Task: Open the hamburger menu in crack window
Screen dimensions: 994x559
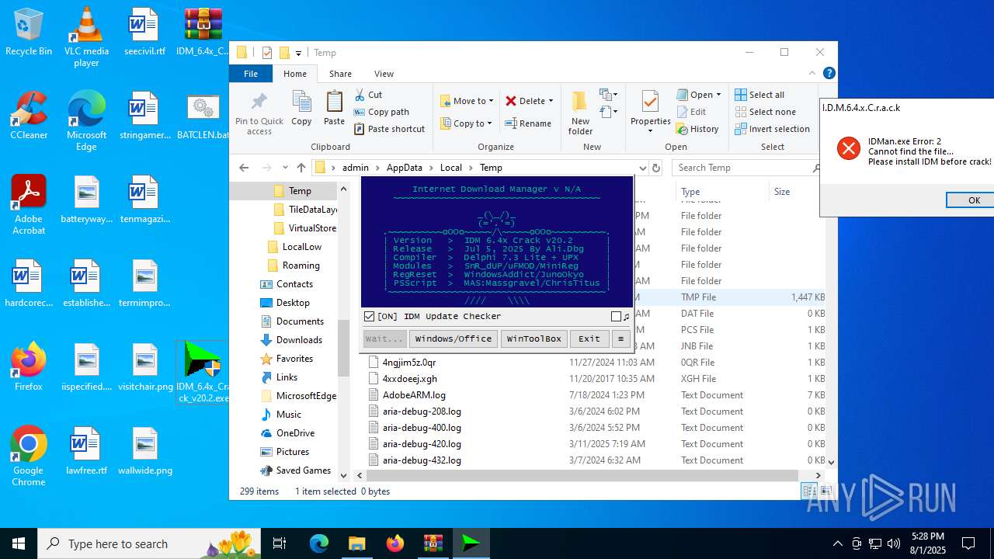Action: point(620,339)
